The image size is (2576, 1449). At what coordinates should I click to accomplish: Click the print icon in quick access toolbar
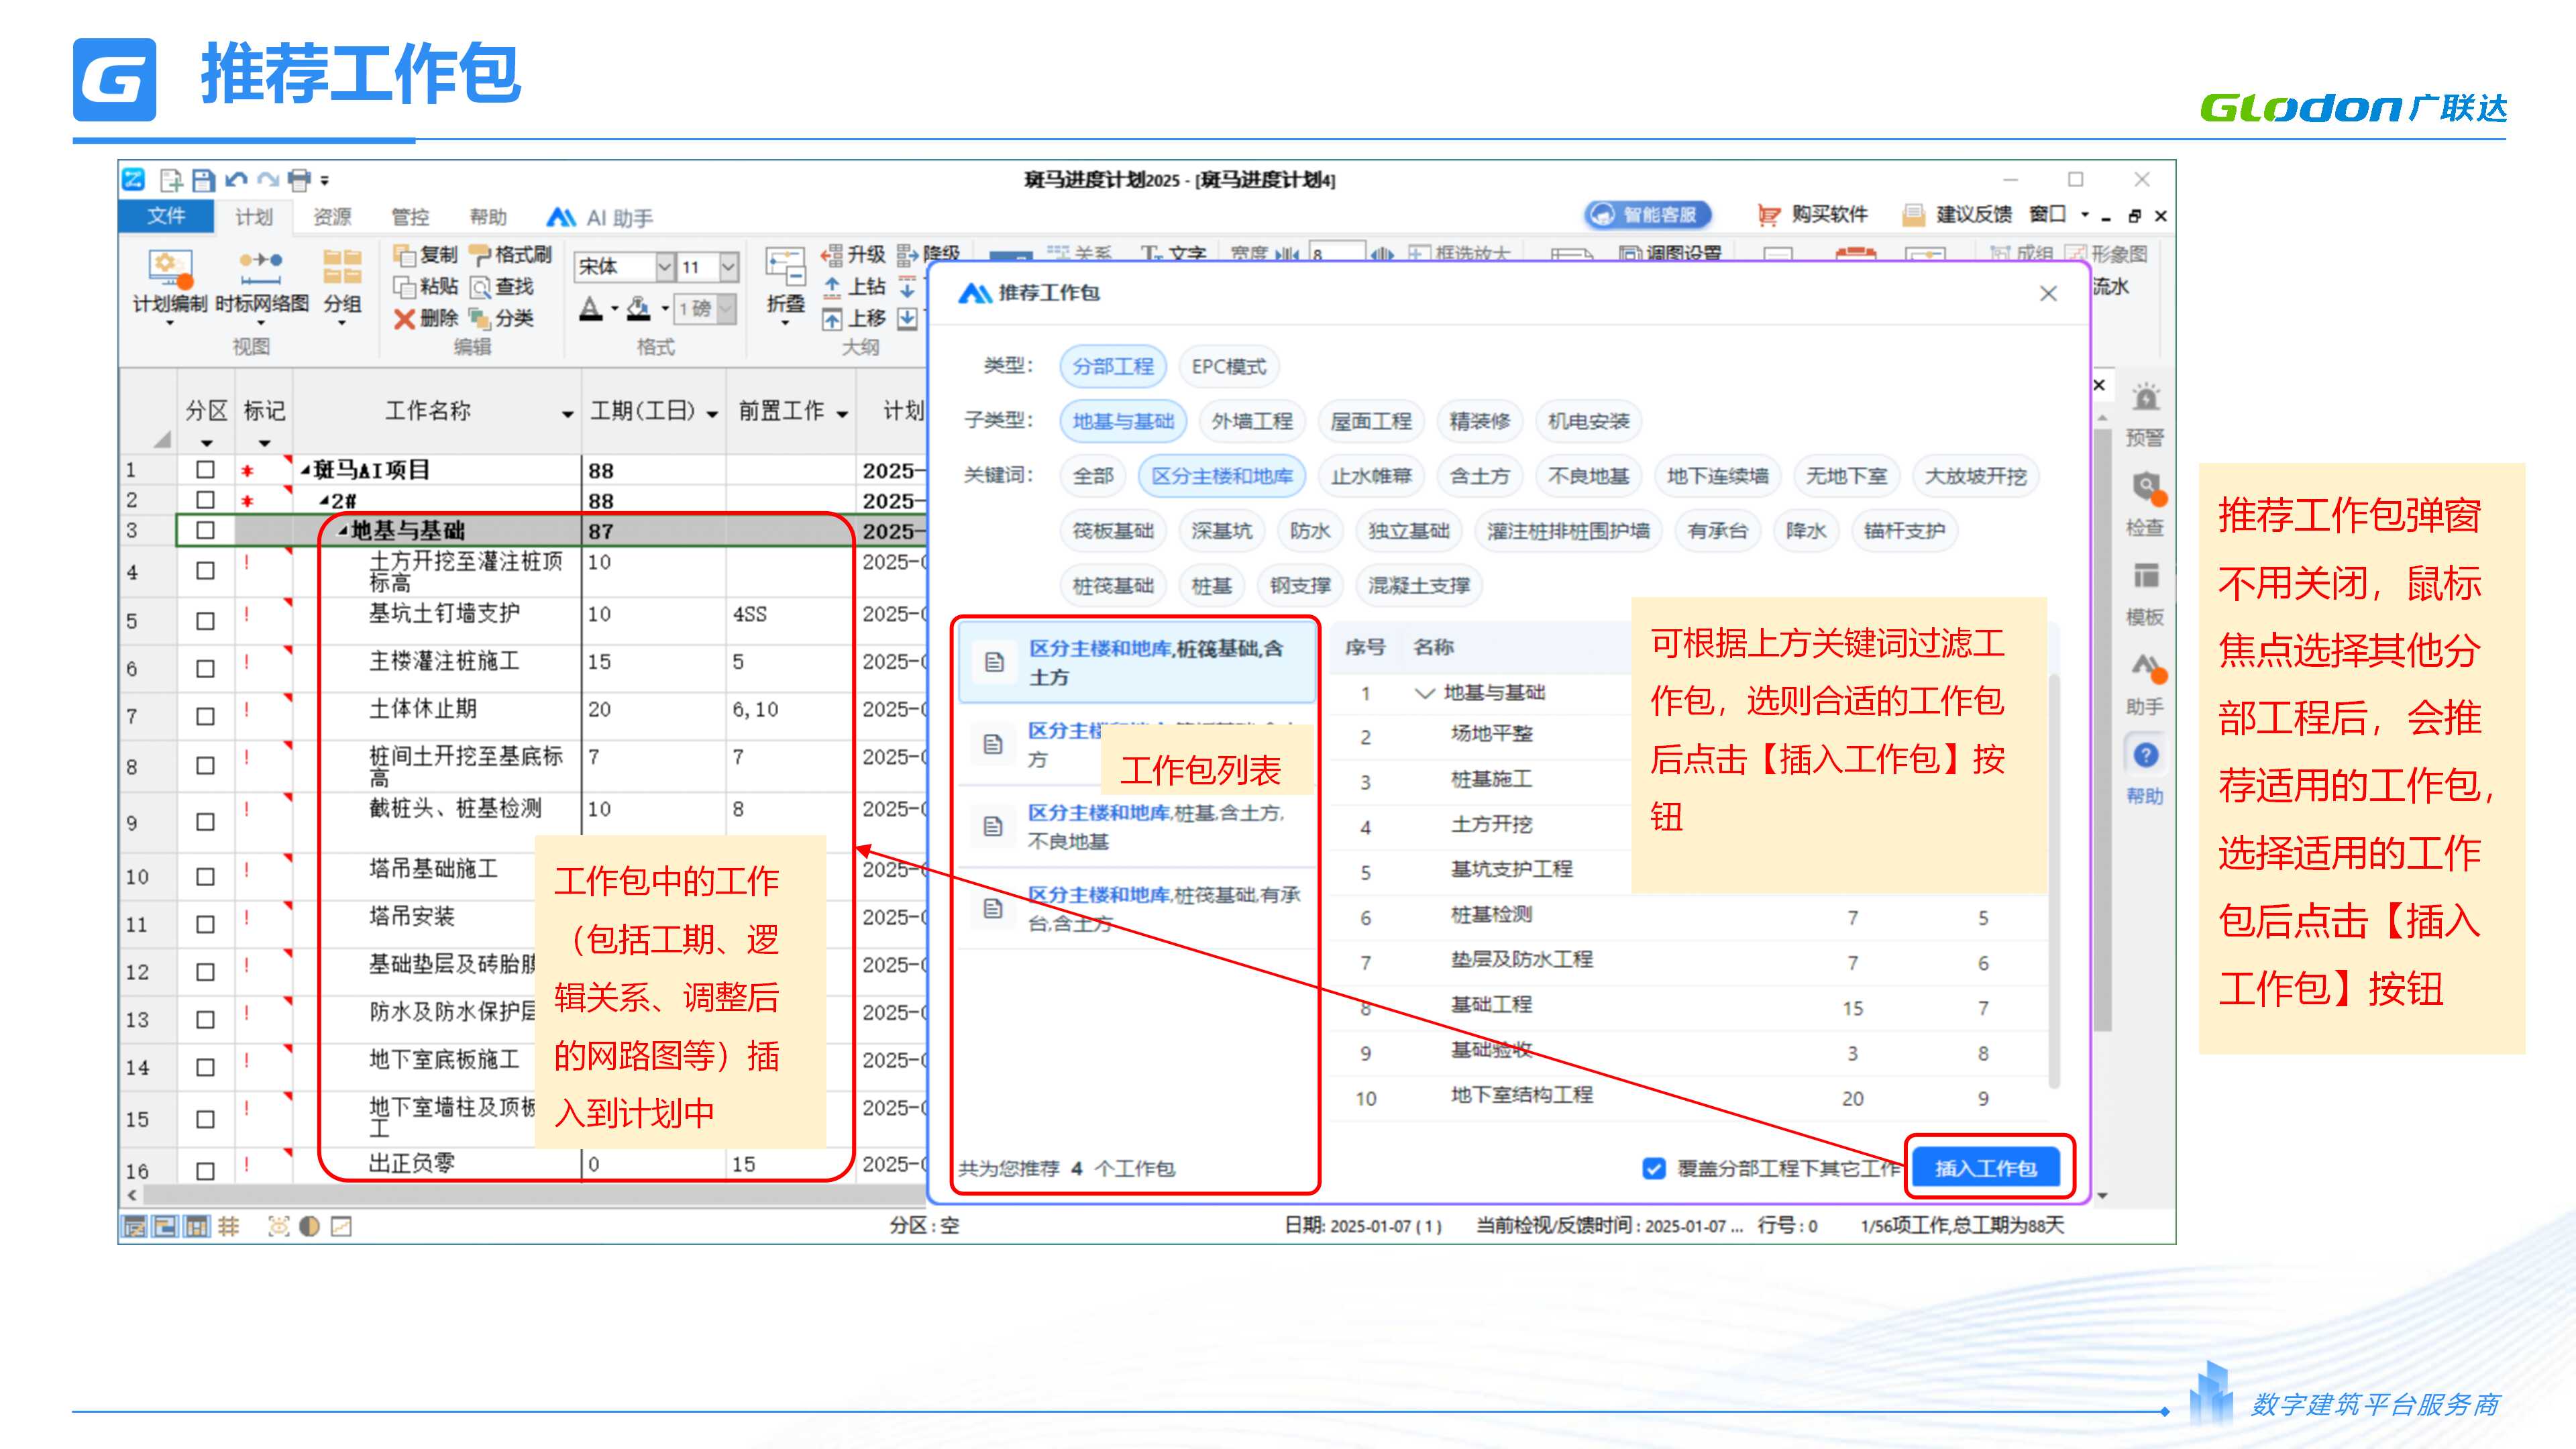298,180
